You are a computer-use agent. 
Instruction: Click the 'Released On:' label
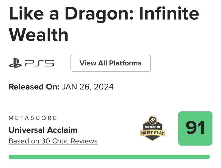coord(34,87)
